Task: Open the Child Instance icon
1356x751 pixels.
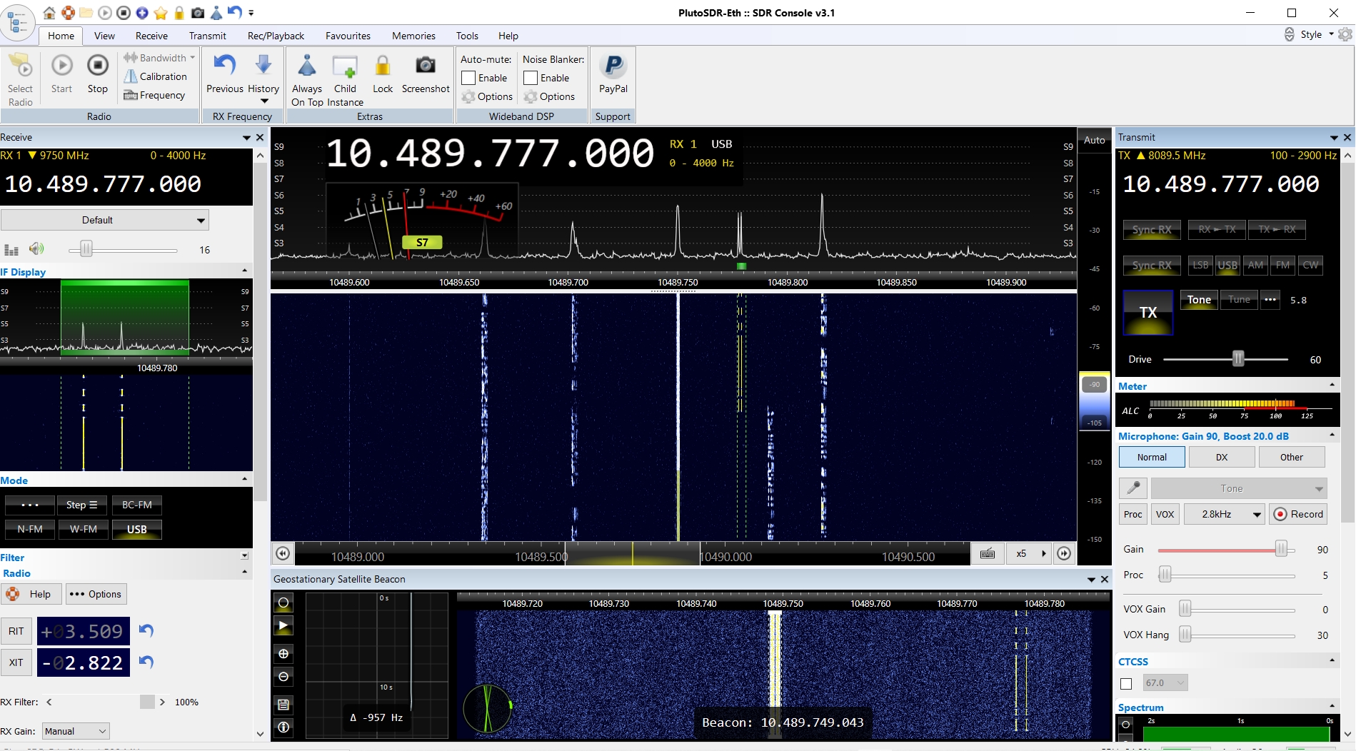Action: [345, 67]
